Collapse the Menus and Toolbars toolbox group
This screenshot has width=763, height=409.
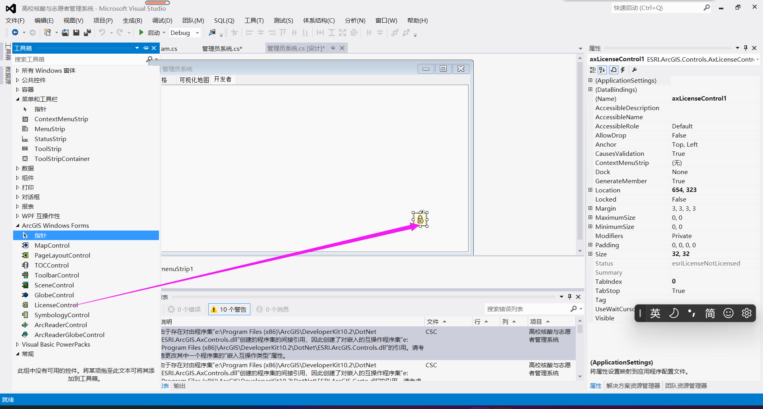[17, 99]
